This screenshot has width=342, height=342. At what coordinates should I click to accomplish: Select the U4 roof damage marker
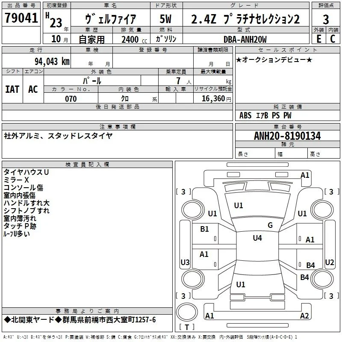click(x=257, y=238)
